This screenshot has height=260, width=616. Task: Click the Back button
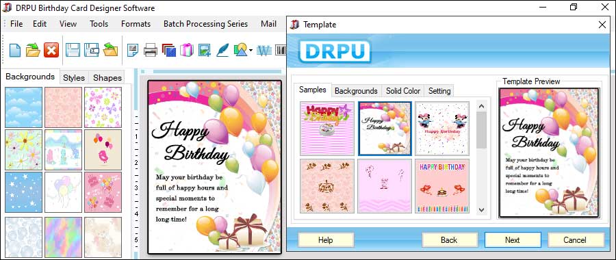(x=449, y=240)
